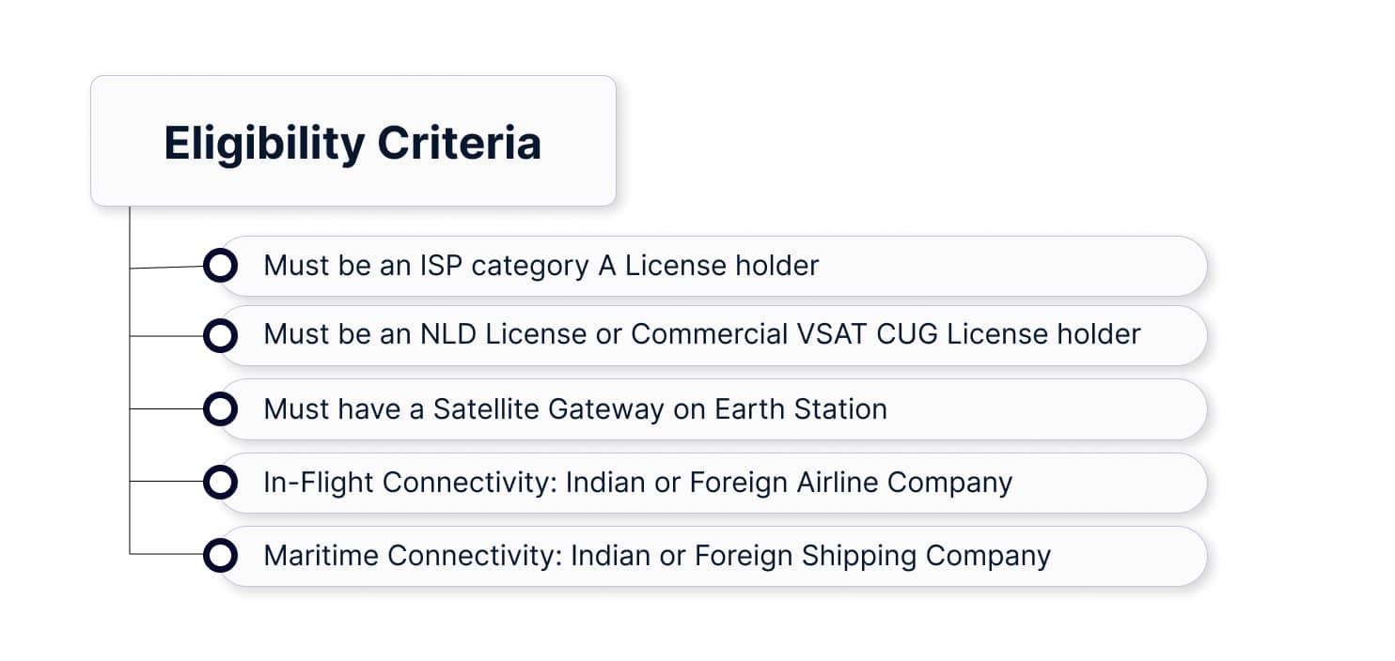Screen dimensions: 1395x661
Task: Click the Eligibility Criteria heading
Action: click(353, 143)
